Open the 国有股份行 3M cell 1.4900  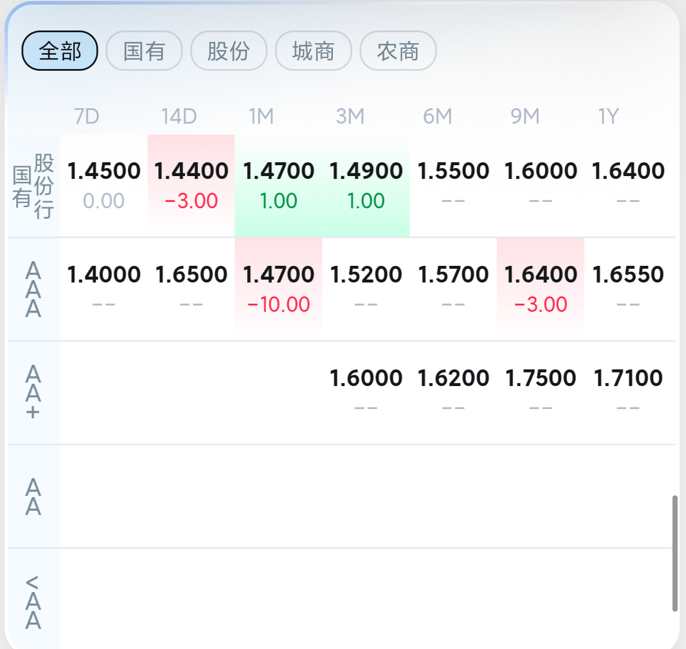pyautogui.click(x=366, y=186)
